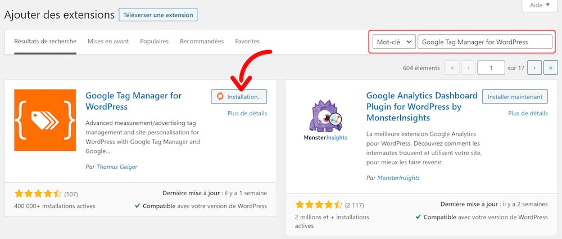The height and width of the screenshot is (239, 562).
Task: Click the Google Tag Manager orange plugin icon
Action: click(45, 120)
